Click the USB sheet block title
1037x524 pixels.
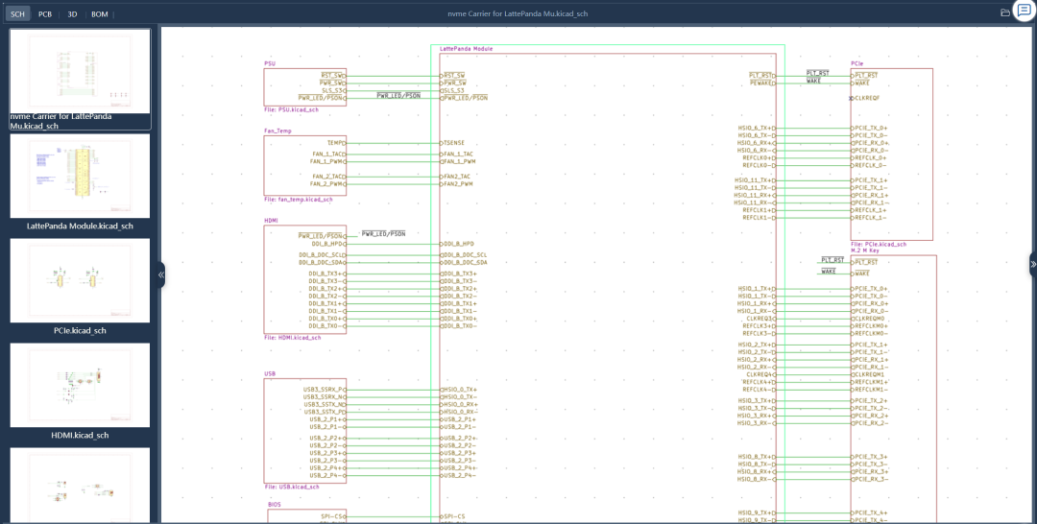[x=270, y=374]
